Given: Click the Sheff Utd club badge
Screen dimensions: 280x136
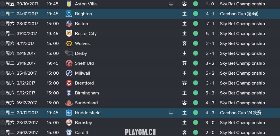Looking at the screenshot, I should pyautogui.click(x=69, y=63).
